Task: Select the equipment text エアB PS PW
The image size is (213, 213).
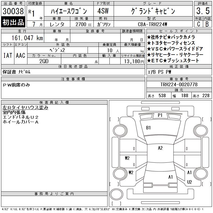Action: 159,72
